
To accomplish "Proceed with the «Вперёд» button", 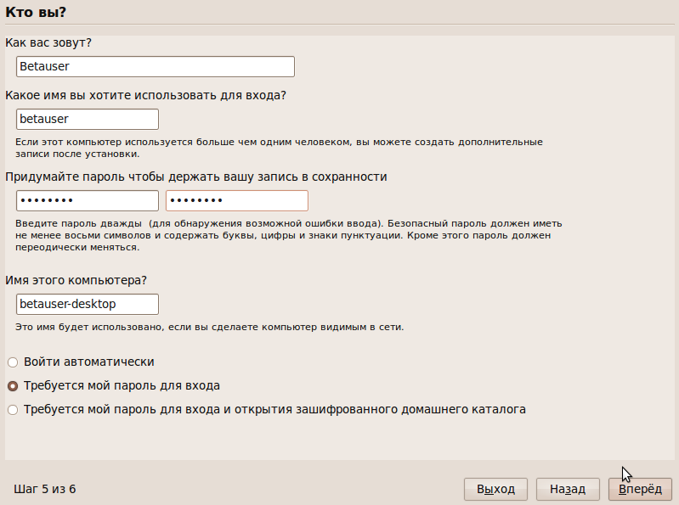I will (640, 489).
